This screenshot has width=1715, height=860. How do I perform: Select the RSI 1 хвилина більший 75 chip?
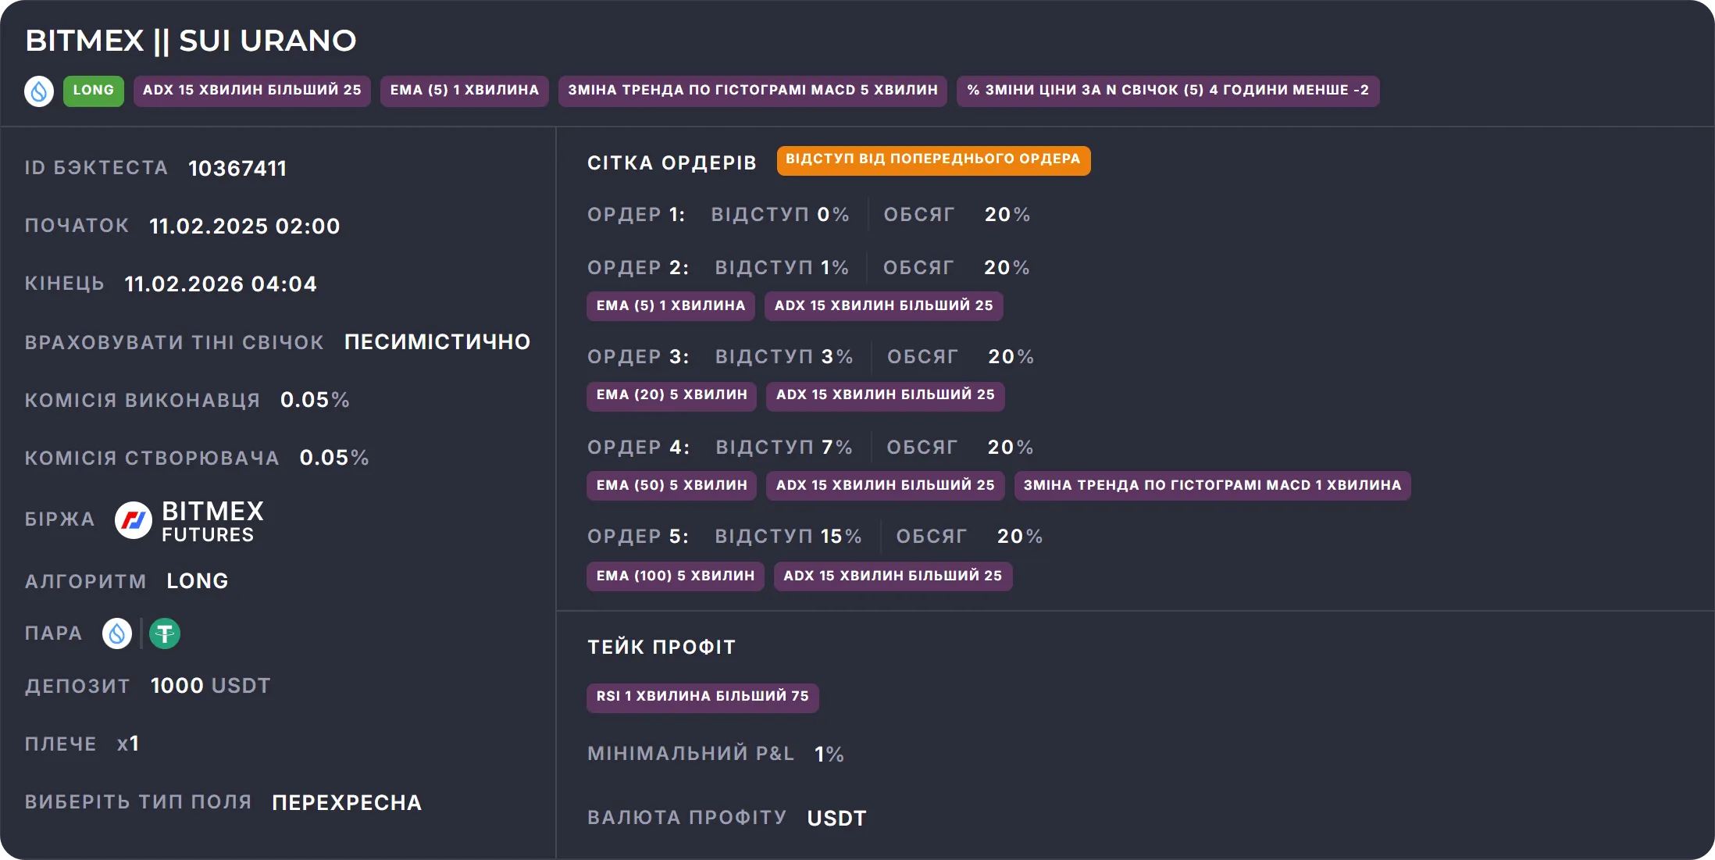click(x=702, y=698)
